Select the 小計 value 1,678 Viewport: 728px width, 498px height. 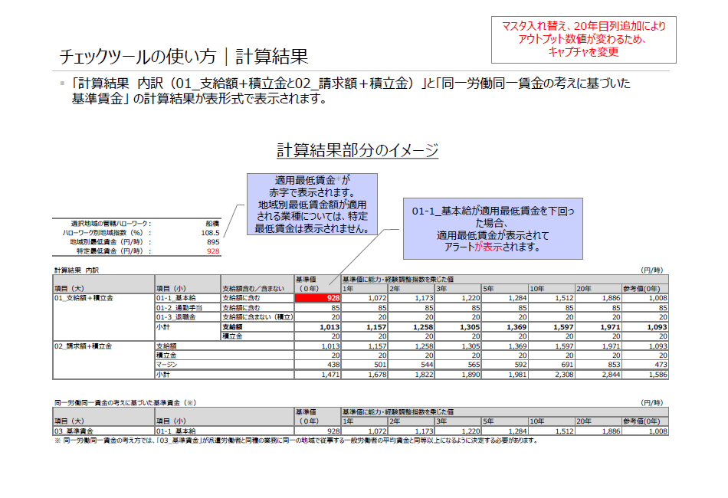[365, 375]
